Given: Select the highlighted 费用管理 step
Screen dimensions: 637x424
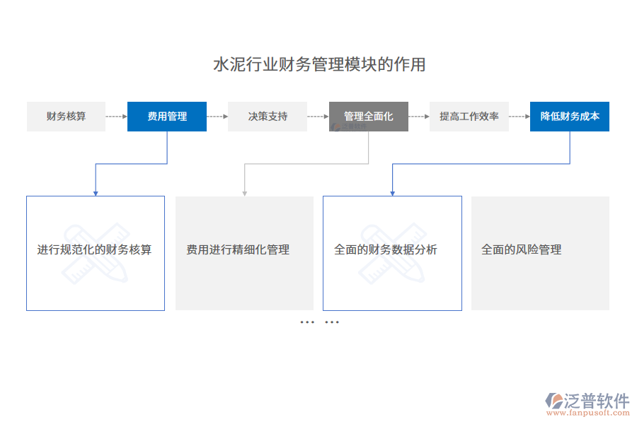Looking at the screenshot, I should click(167, 116).
